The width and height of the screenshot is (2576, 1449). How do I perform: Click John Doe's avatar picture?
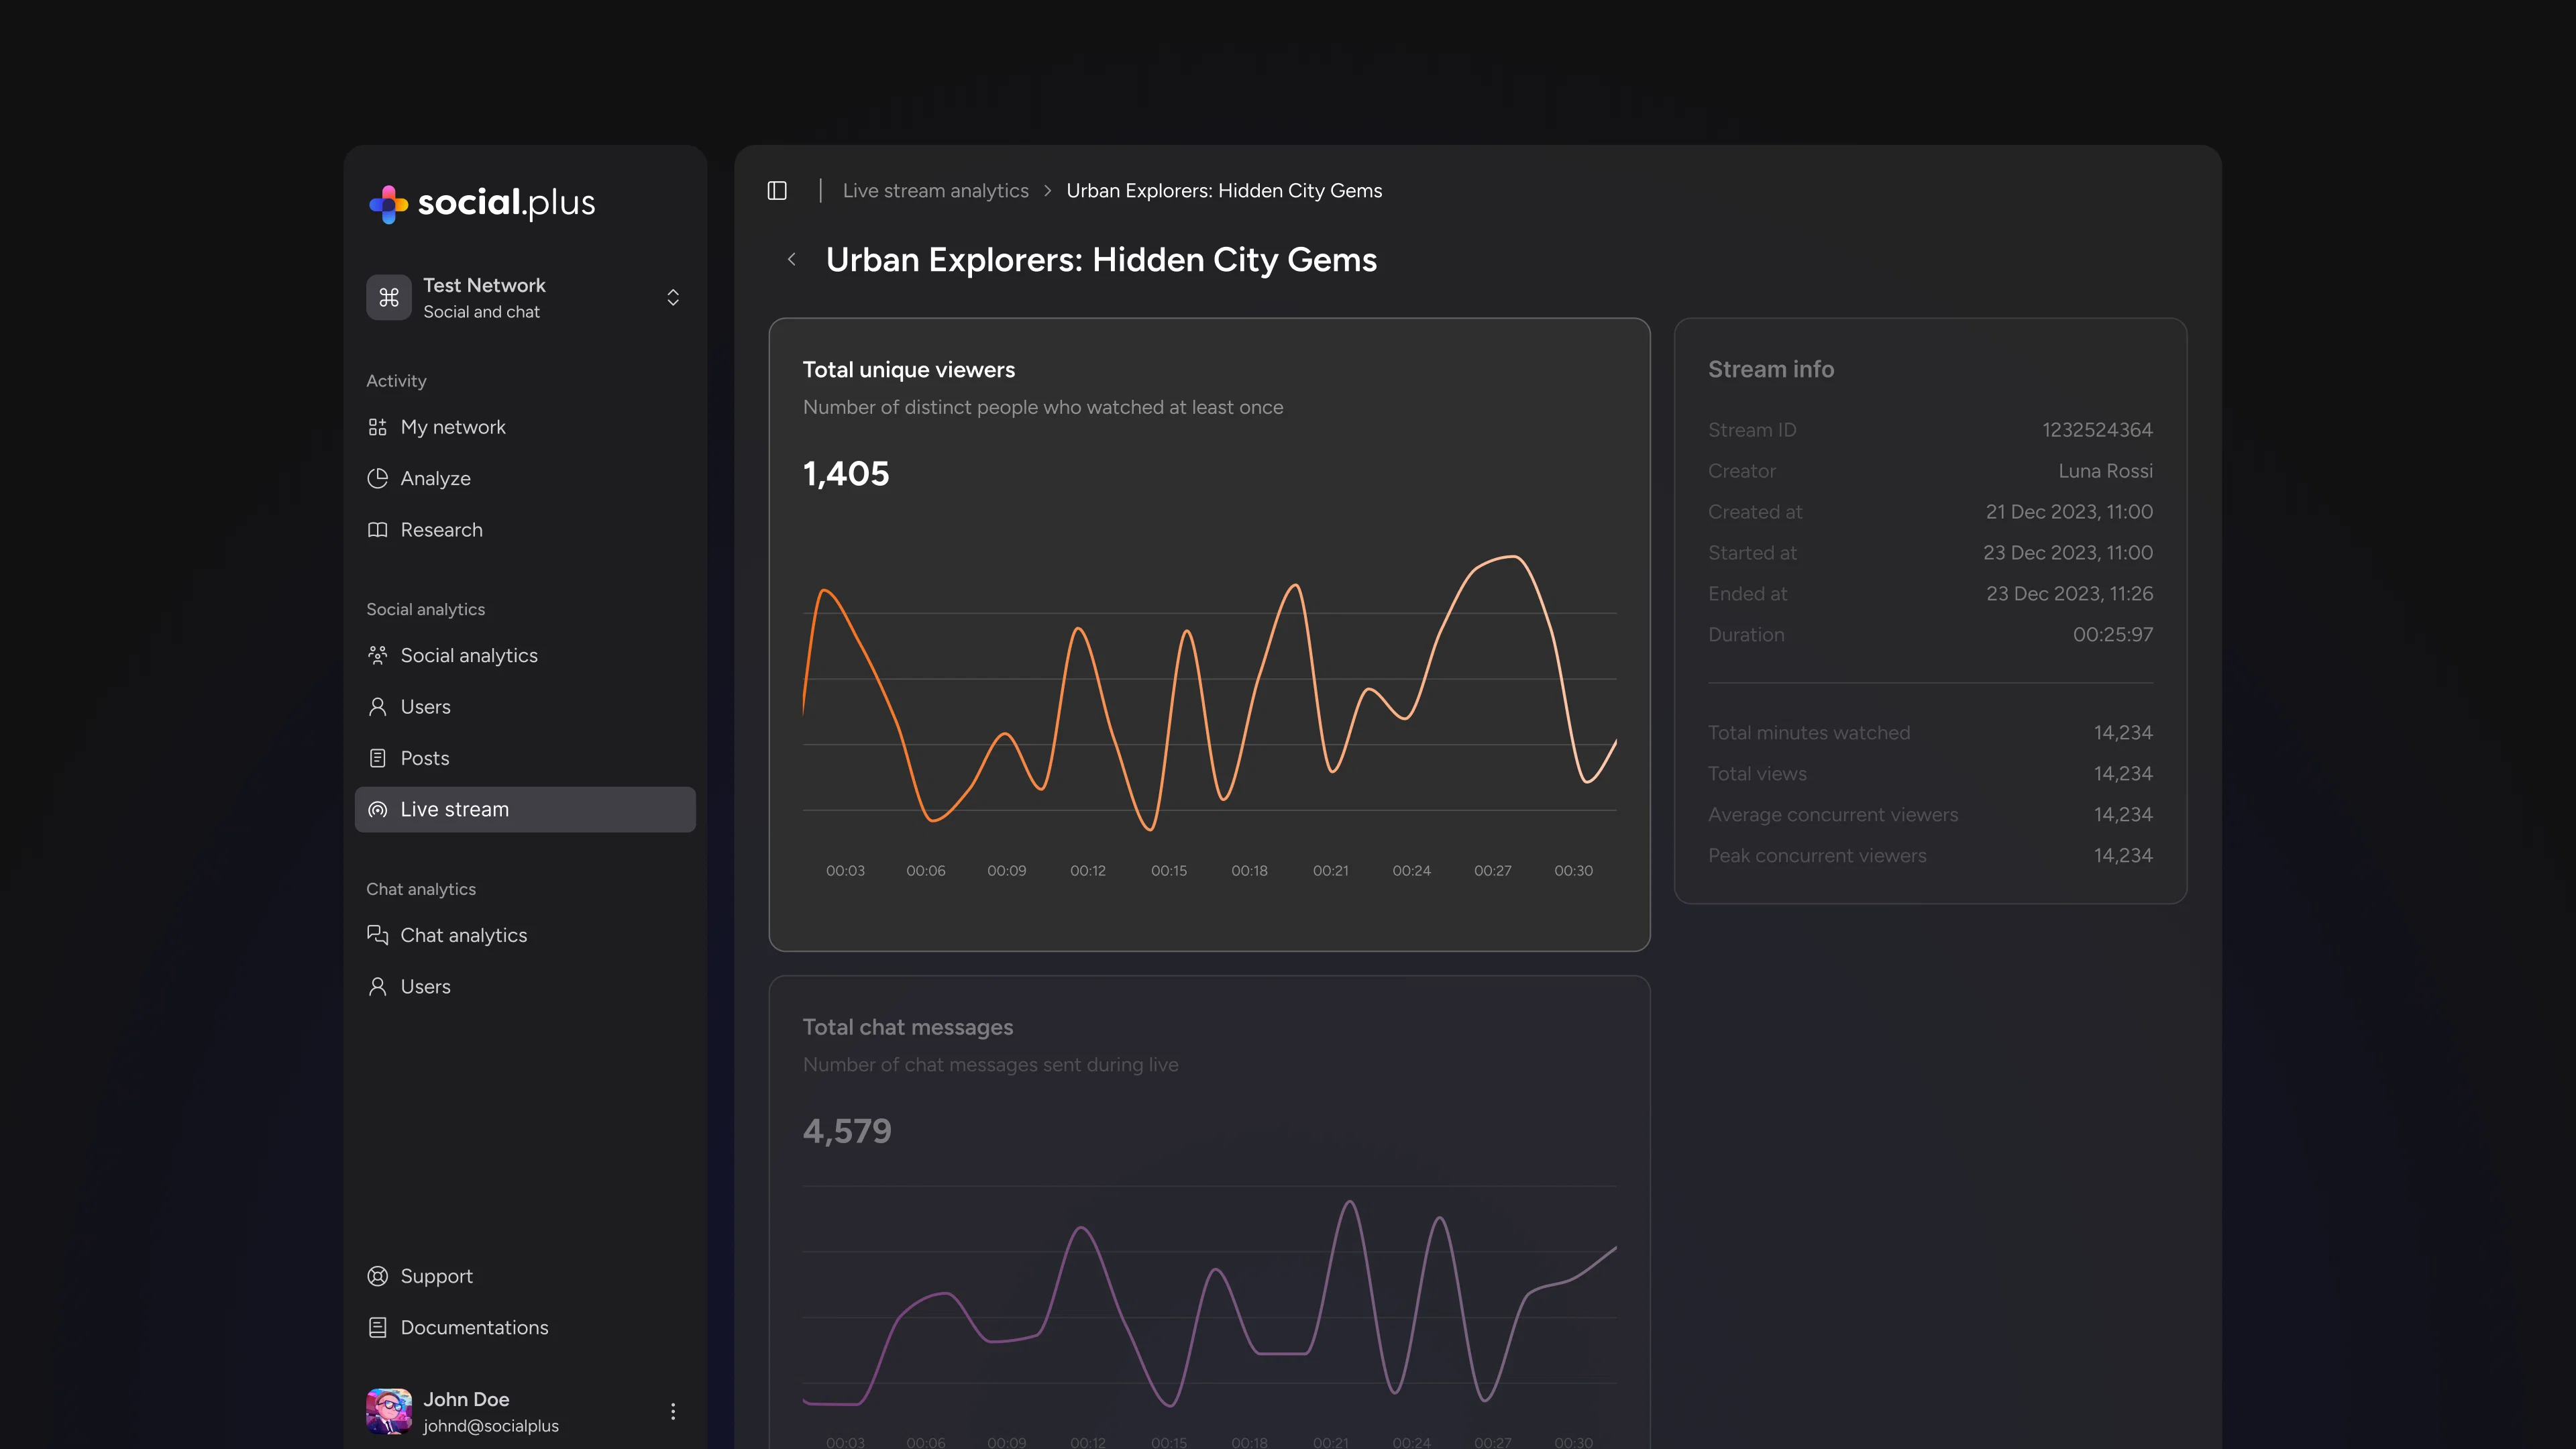[388, 1411]
